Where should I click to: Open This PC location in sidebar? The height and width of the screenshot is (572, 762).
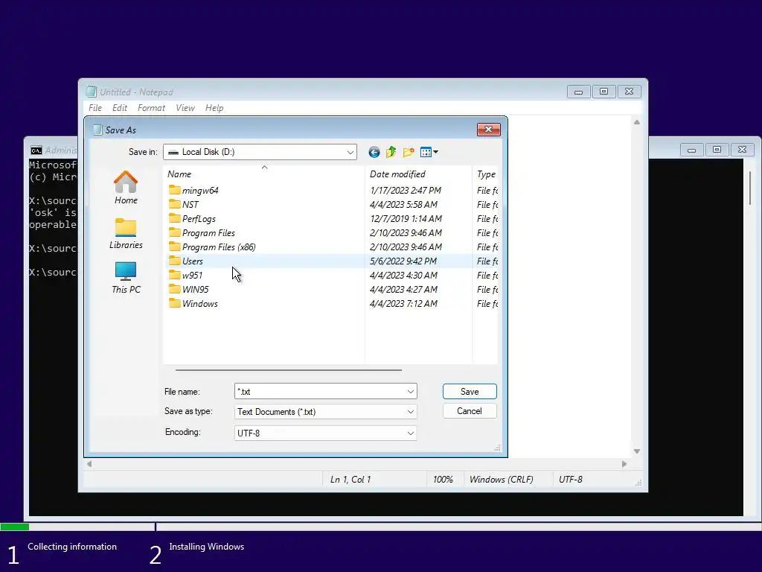coord(126,278)
